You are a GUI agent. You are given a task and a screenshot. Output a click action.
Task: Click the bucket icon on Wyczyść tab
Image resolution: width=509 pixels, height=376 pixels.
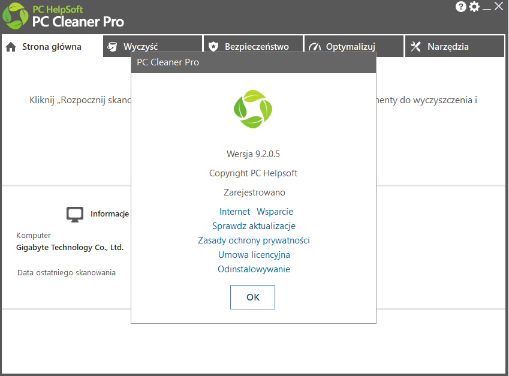click(112, 47)
